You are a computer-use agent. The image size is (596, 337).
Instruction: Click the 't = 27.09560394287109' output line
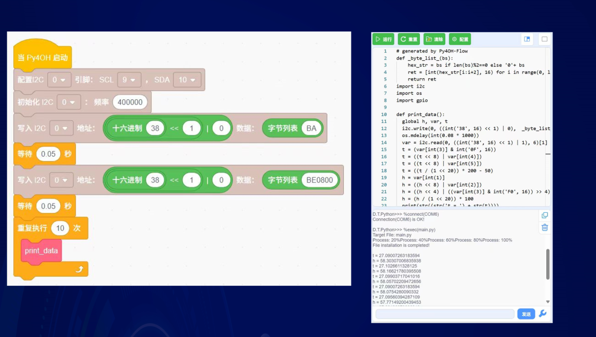click(x=396, y=297)
